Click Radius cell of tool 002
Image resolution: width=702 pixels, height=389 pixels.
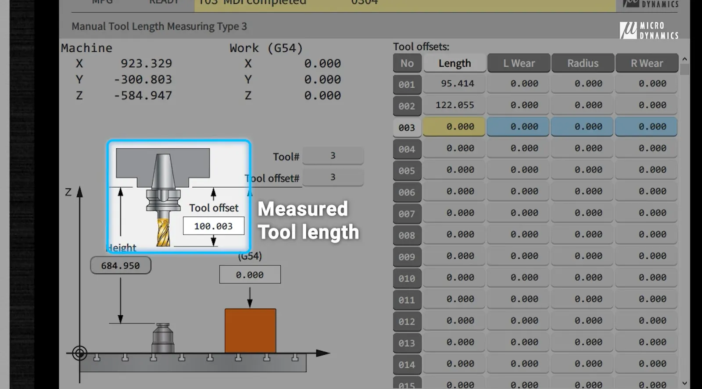[583, 105]
